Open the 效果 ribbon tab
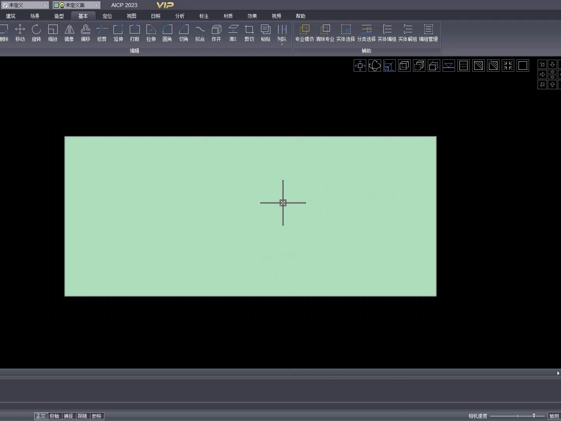The image size is (561, 421). click(252, 16)
